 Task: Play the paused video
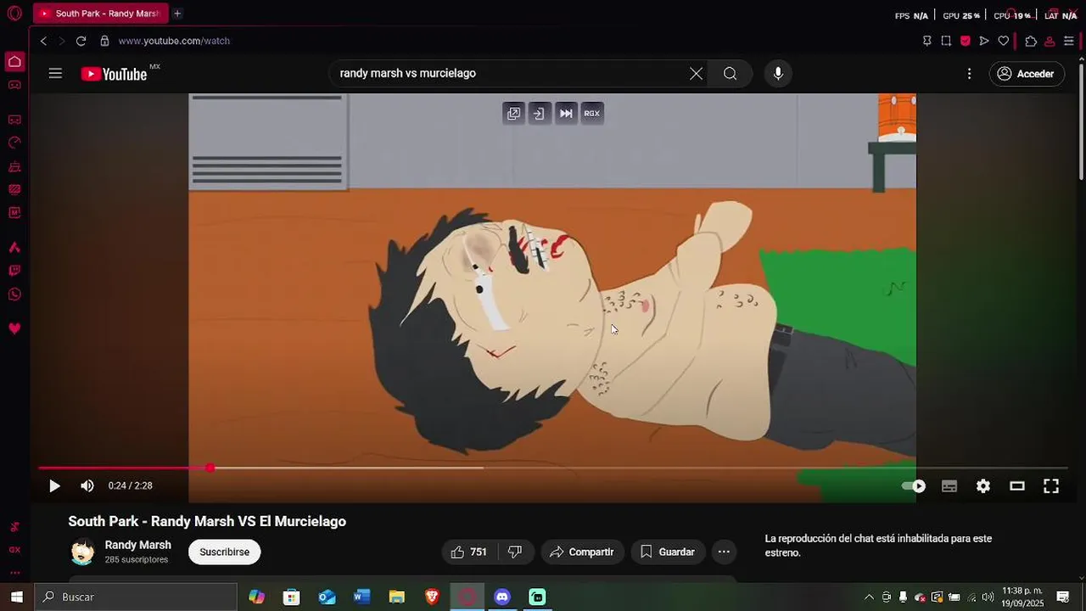pyautogui.click(x=54, y=486)
